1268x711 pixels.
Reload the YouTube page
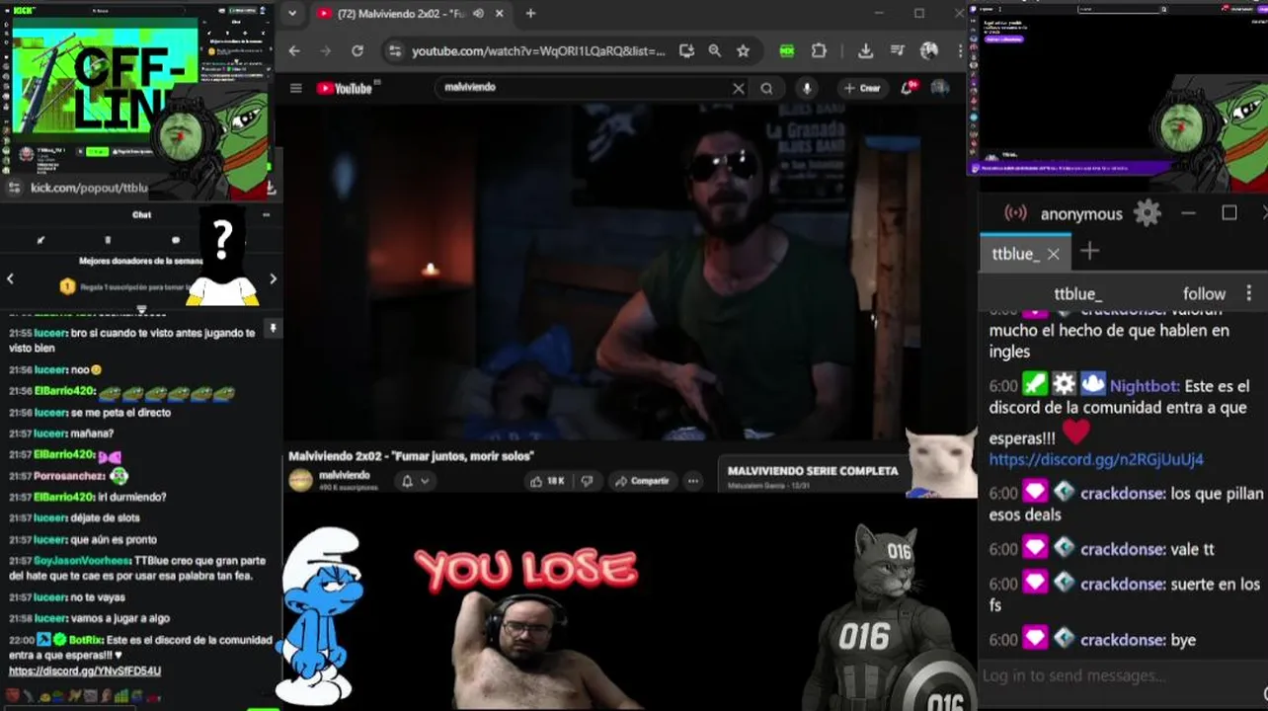[x=357, y=51]
